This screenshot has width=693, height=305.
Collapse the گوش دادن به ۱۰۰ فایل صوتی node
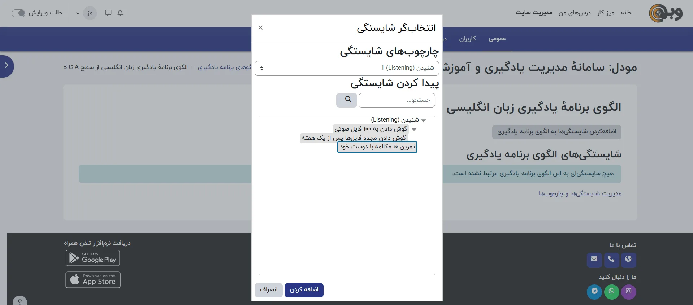(x=414, y=130)
